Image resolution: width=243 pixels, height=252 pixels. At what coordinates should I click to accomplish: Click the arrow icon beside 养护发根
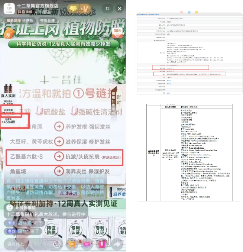coord(59,127)
